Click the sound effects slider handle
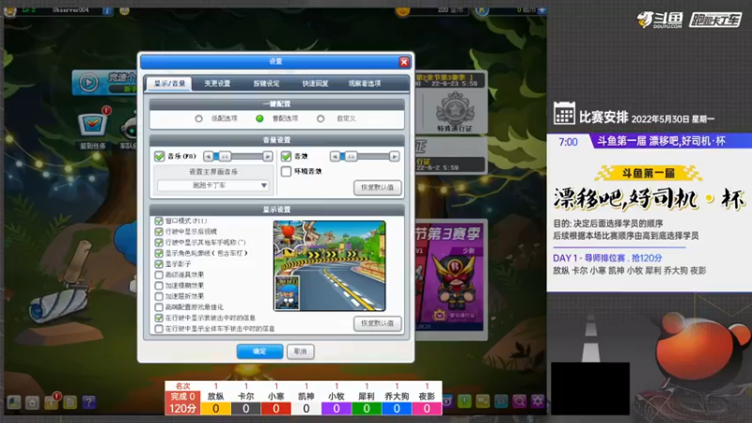 pos(351,156)
